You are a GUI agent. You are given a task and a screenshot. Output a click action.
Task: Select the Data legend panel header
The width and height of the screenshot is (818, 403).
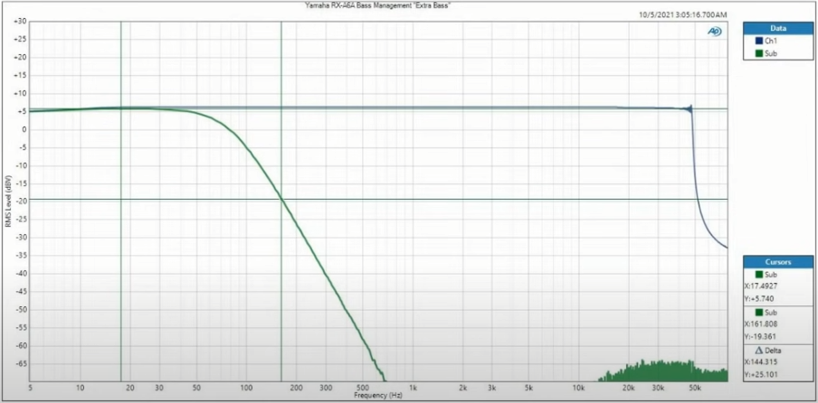[x=778, y=28]
